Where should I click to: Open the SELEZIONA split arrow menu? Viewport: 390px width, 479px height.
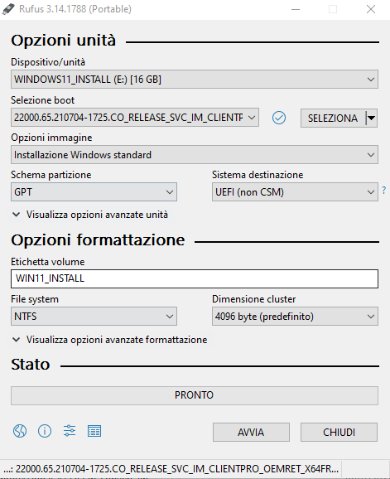pyautogui.click(x=372, y=118)
